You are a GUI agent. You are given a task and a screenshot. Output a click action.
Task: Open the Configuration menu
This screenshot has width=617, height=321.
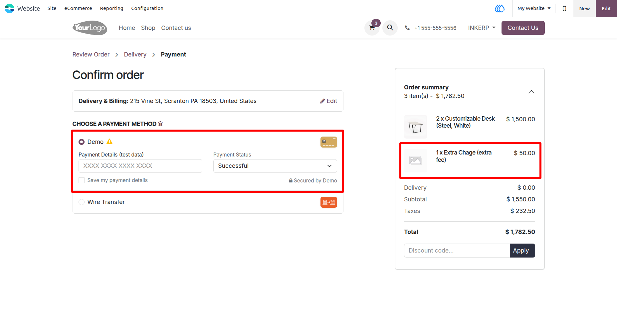pyautogui.click(x=147, y=8)
